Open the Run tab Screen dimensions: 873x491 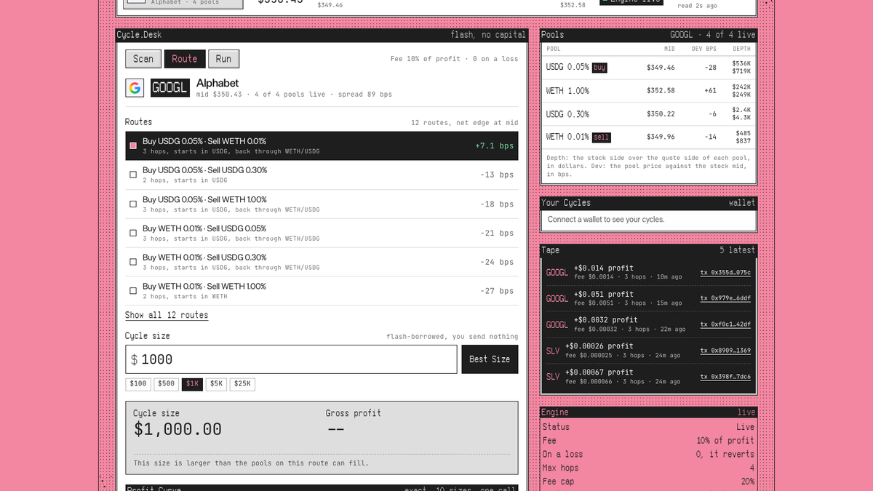click(x=223, y=59)
